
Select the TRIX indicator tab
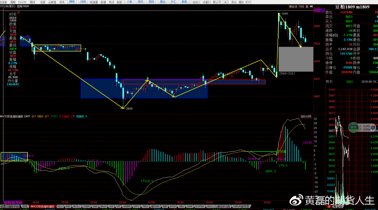point(145,206)
